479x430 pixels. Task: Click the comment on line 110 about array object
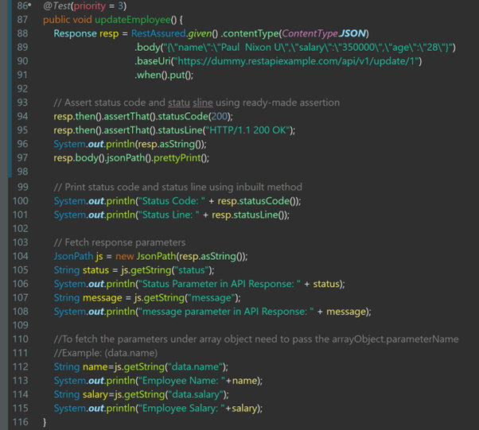[255, 339]
